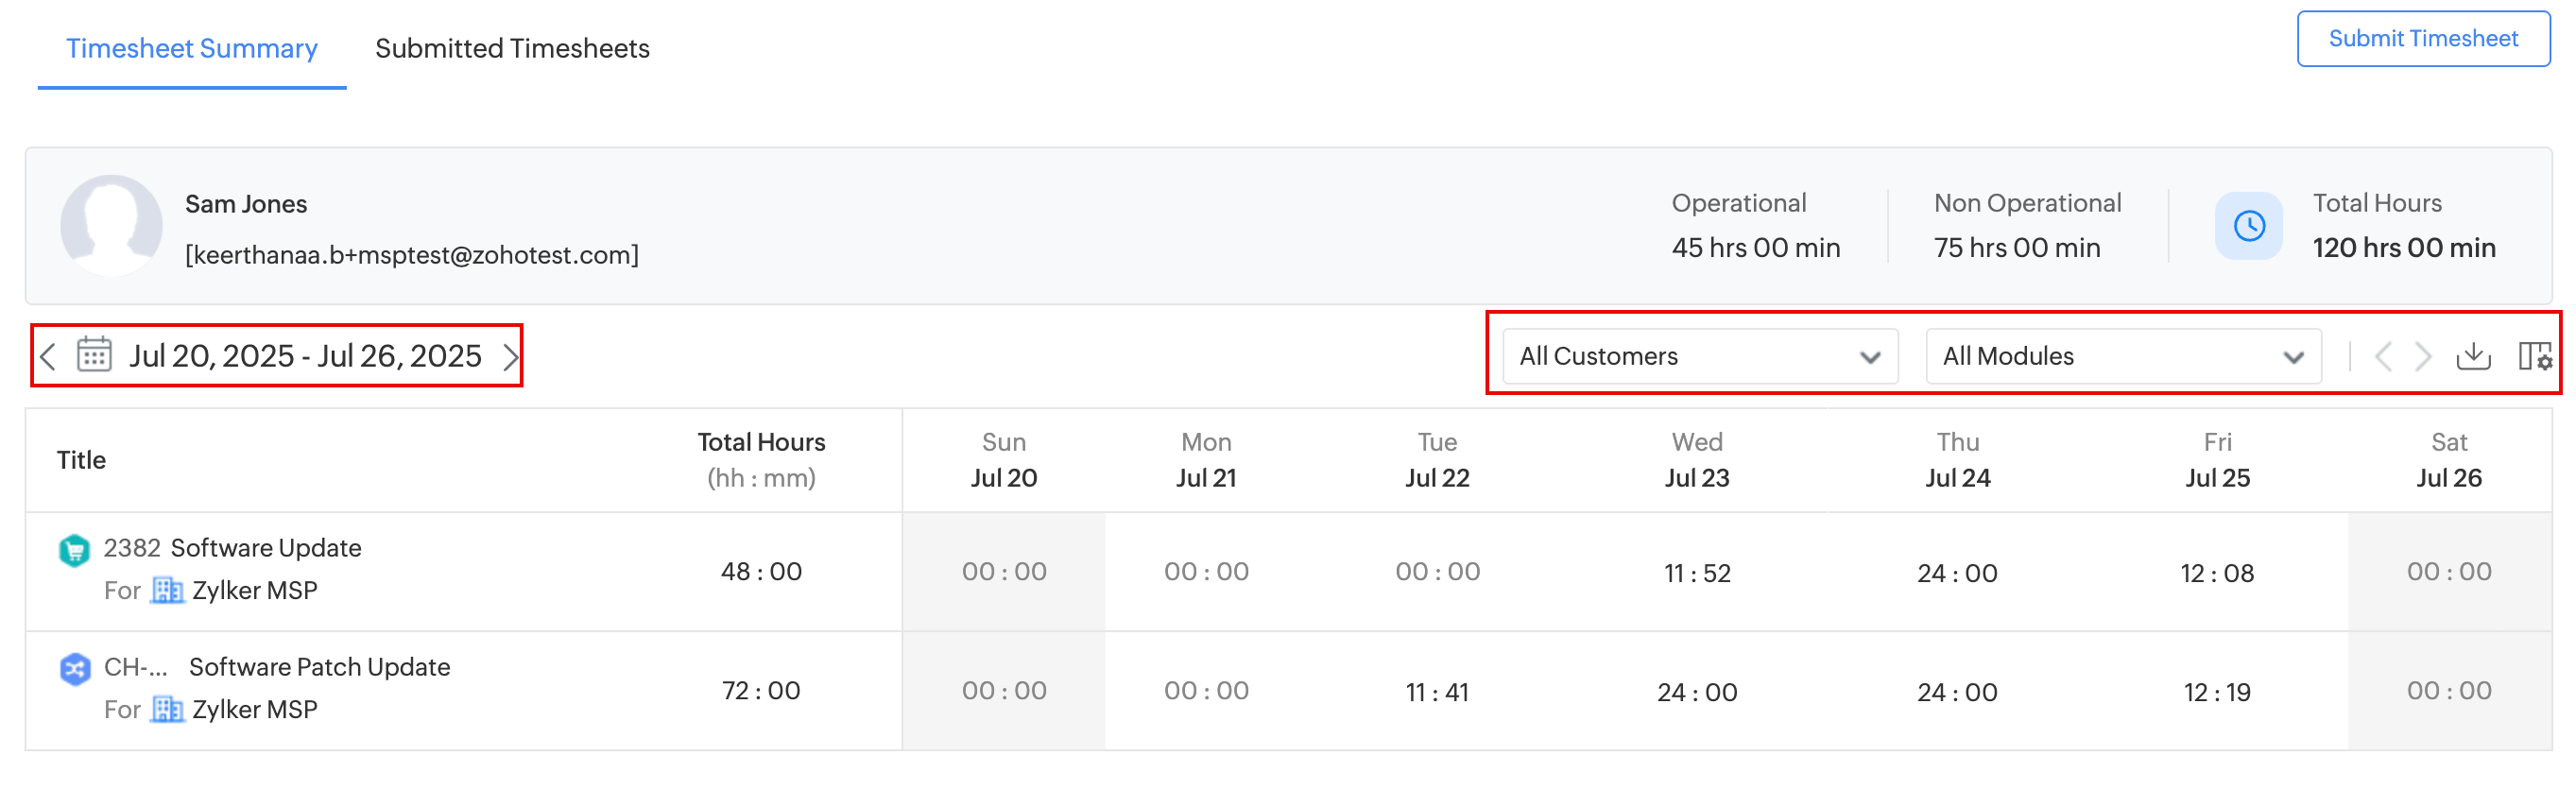Click the Submit Timesheet button
The height and width of the screenshot is (807, 2576).
point(2422,39)
